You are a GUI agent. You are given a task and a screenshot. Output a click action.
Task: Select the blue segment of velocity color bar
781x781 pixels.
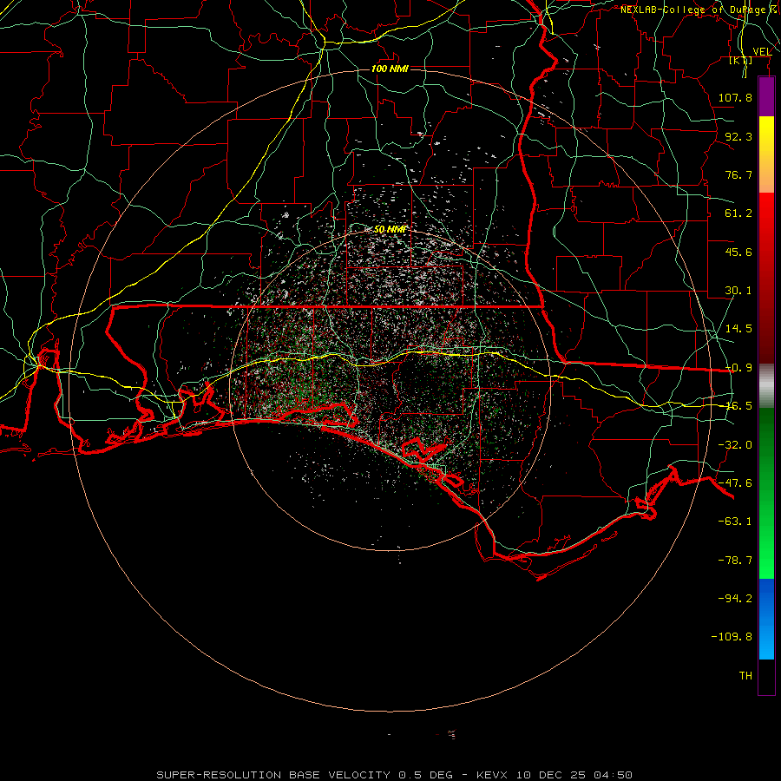click(x=766, y=619)
